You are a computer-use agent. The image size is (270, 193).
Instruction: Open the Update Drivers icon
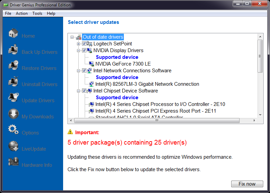(x=13, y=98)
